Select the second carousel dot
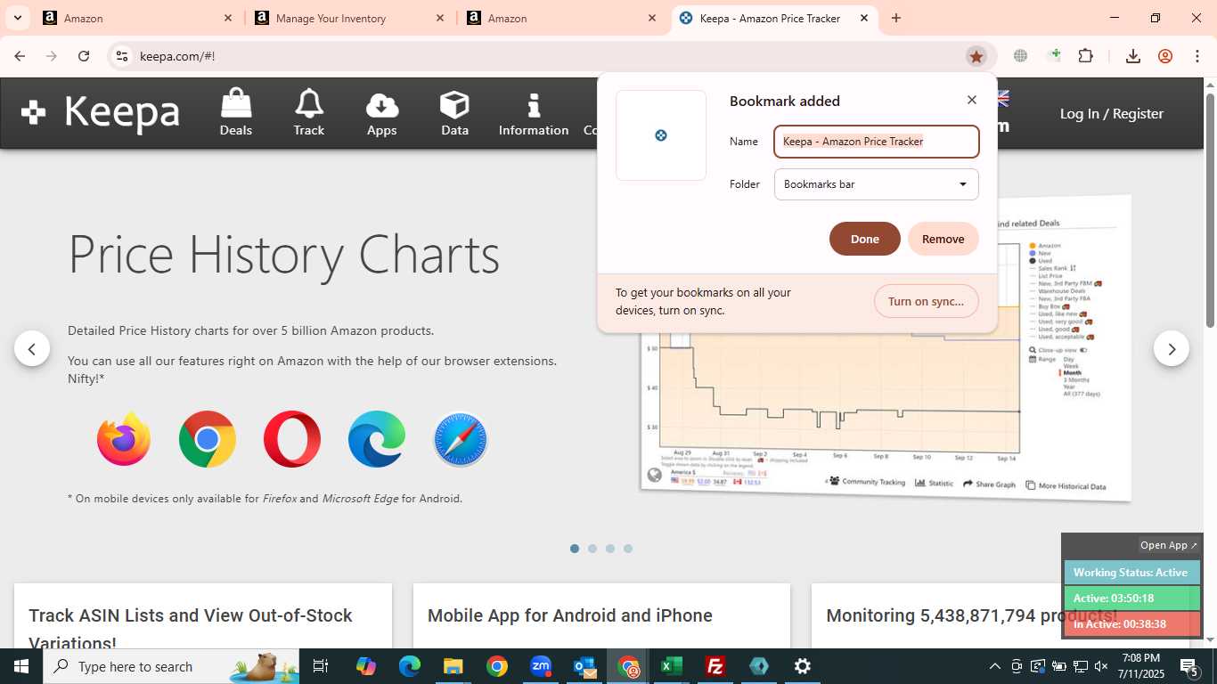1217x684 pixels. click(592, 549)
